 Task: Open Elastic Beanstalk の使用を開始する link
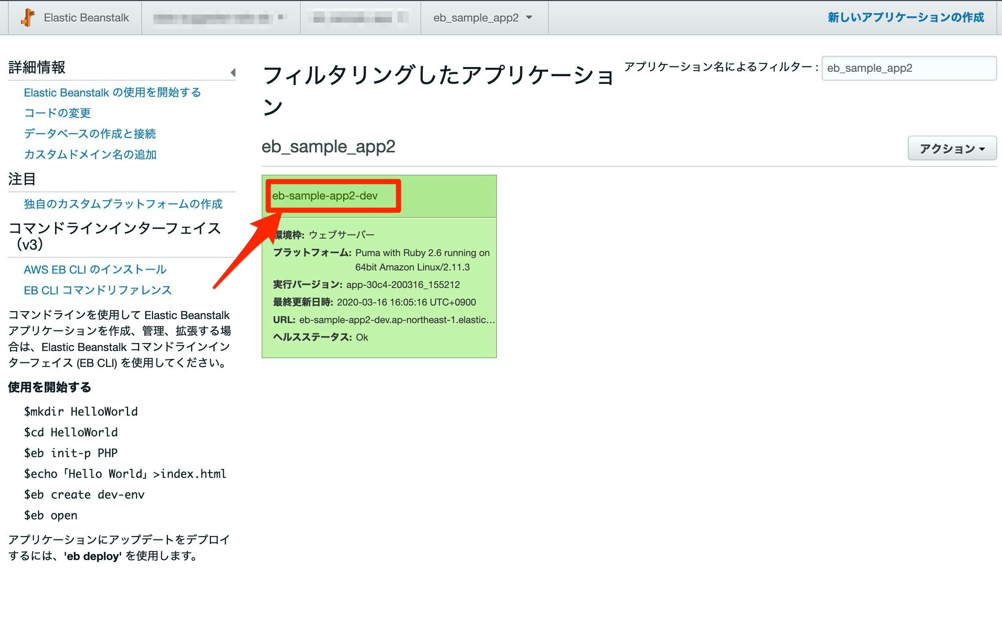point(112,93)
